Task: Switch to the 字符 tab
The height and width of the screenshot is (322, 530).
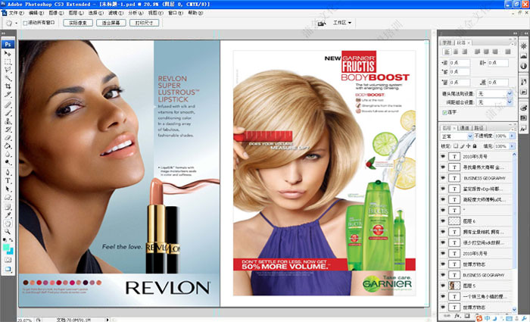Action: (x=447, y=42)
